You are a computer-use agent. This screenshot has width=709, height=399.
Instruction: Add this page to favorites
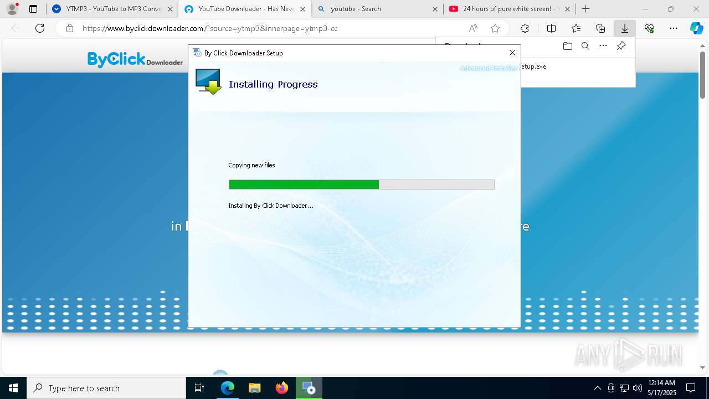click(495, 28)
